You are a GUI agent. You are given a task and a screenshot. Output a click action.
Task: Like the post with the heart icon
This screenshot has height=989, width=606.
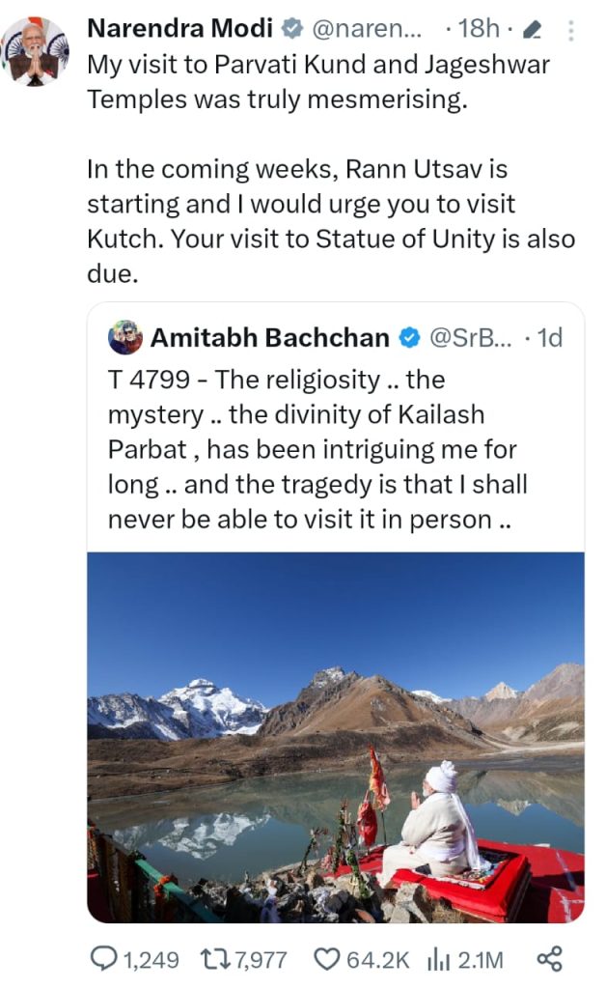pyautogui.click(x=328, y=958)
